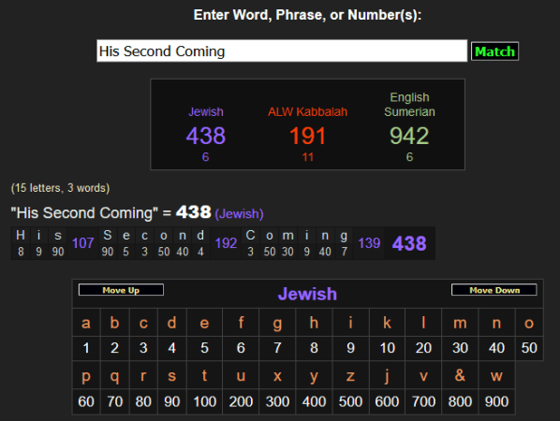
Task: Click the green Match button
Action: click(494, 51)
